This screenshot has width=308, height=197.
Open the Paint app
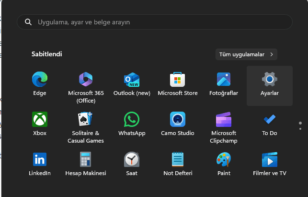tap(224, 164)
